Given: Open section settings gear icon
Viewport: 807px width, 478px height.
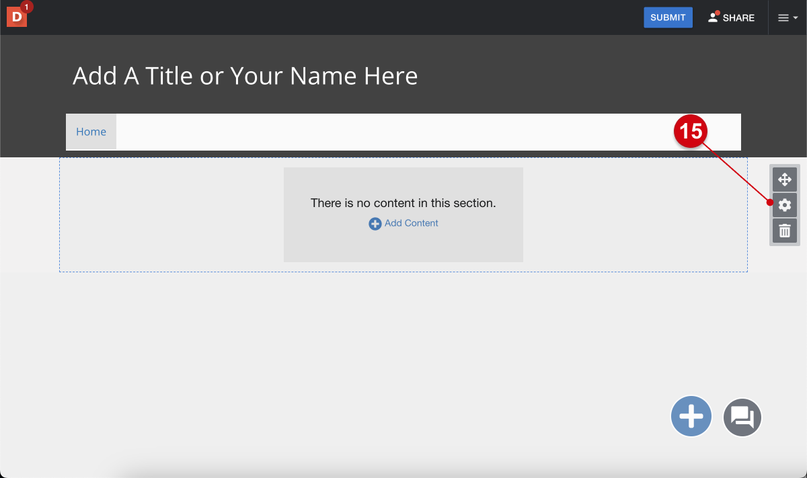Looking at the screenshot, I should [x=784, y=205].
